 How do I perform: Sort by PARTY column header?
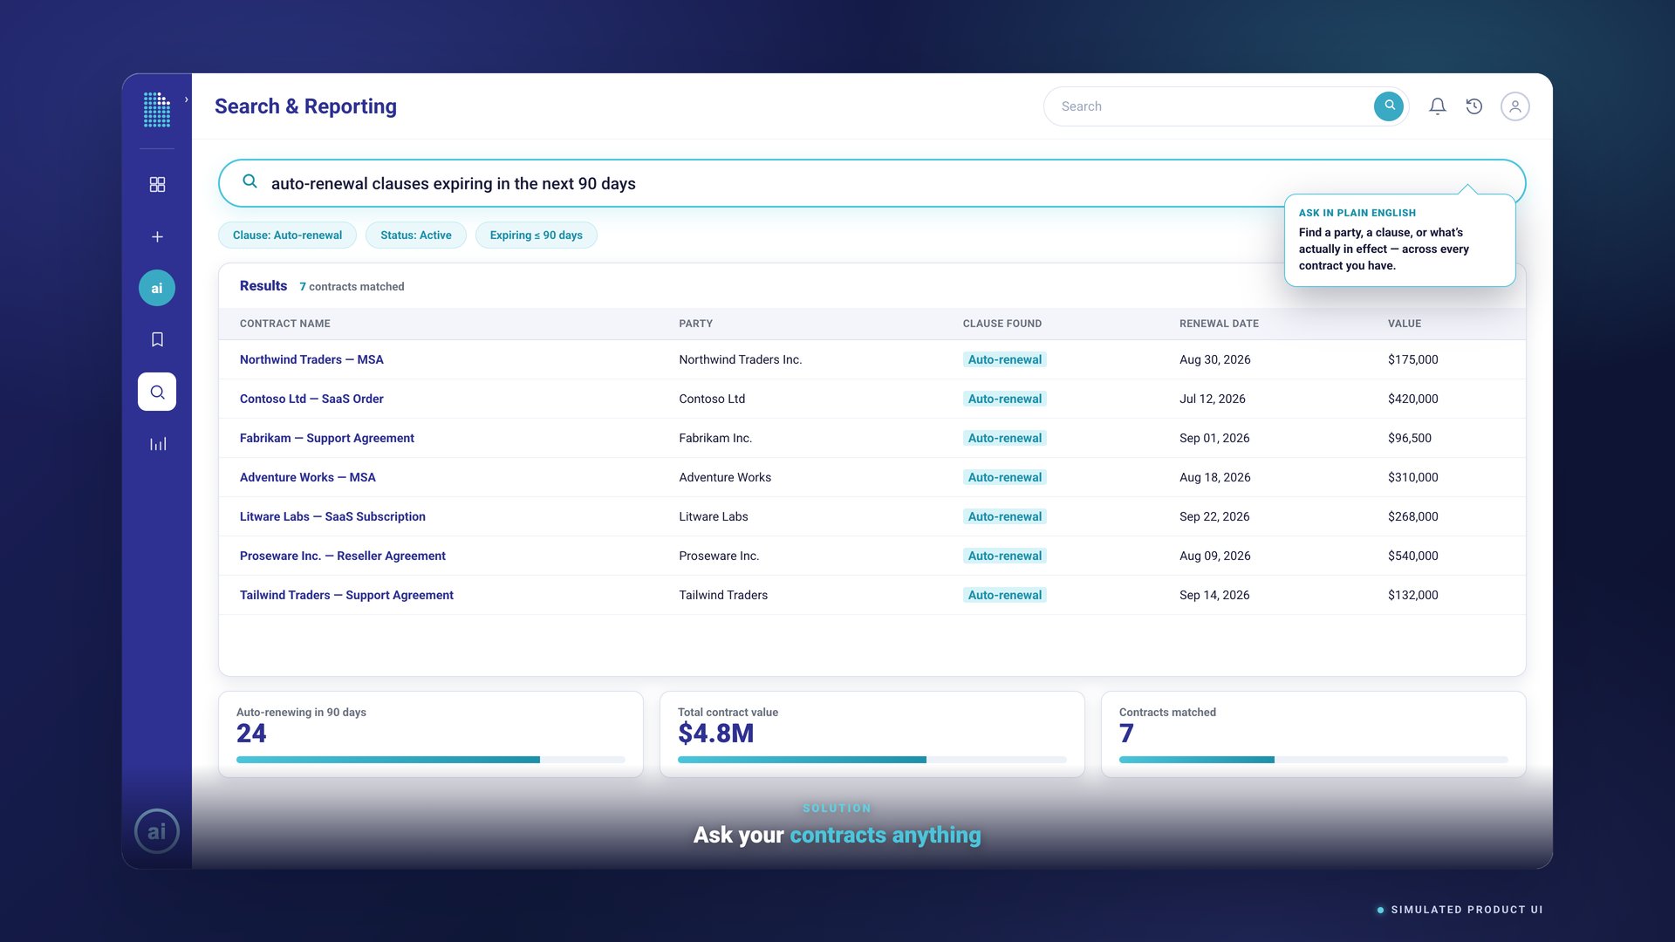point(696,324)
